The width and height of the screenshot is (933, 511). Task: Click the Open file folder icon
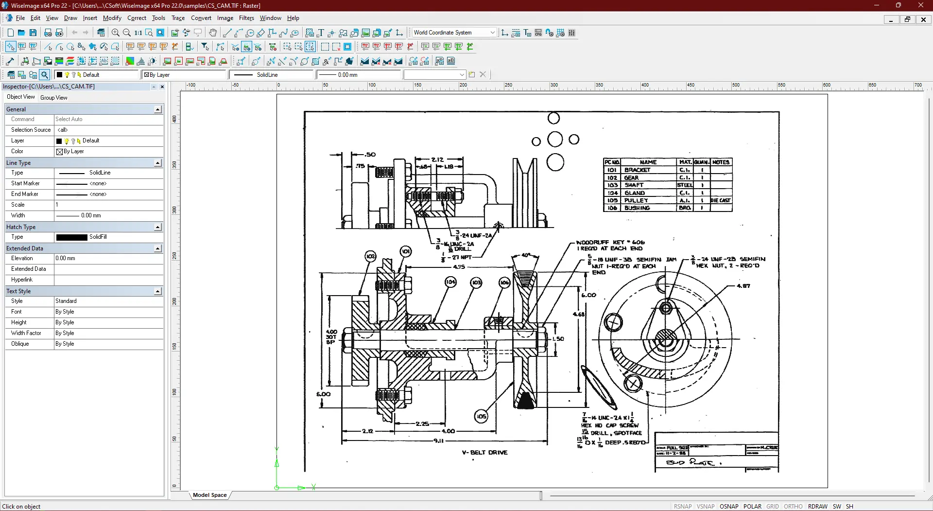[21, 33]
